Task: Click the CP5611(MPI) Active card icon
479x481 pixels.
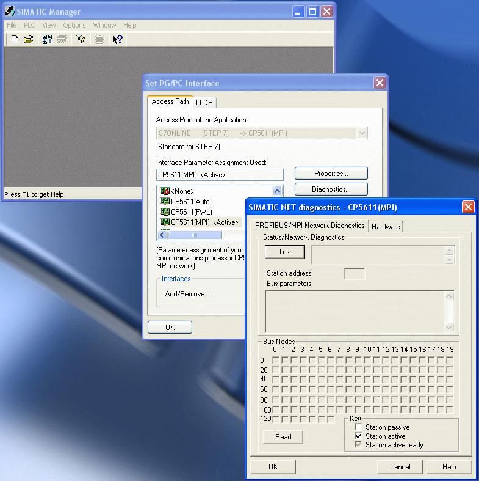Action: (x=165, y=222)
